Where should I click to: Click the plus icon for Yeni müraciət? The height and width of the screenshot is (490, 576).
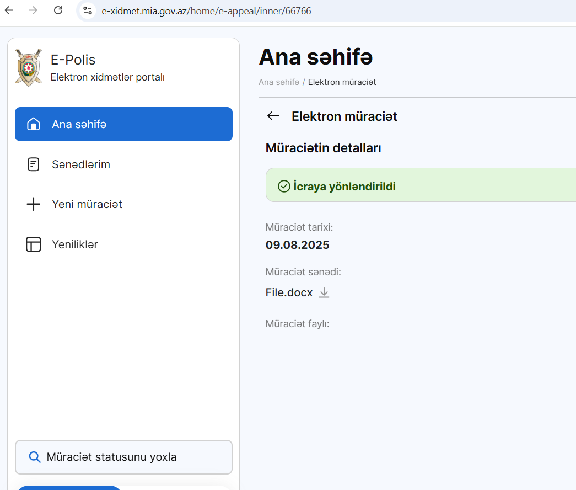[34, 204]
